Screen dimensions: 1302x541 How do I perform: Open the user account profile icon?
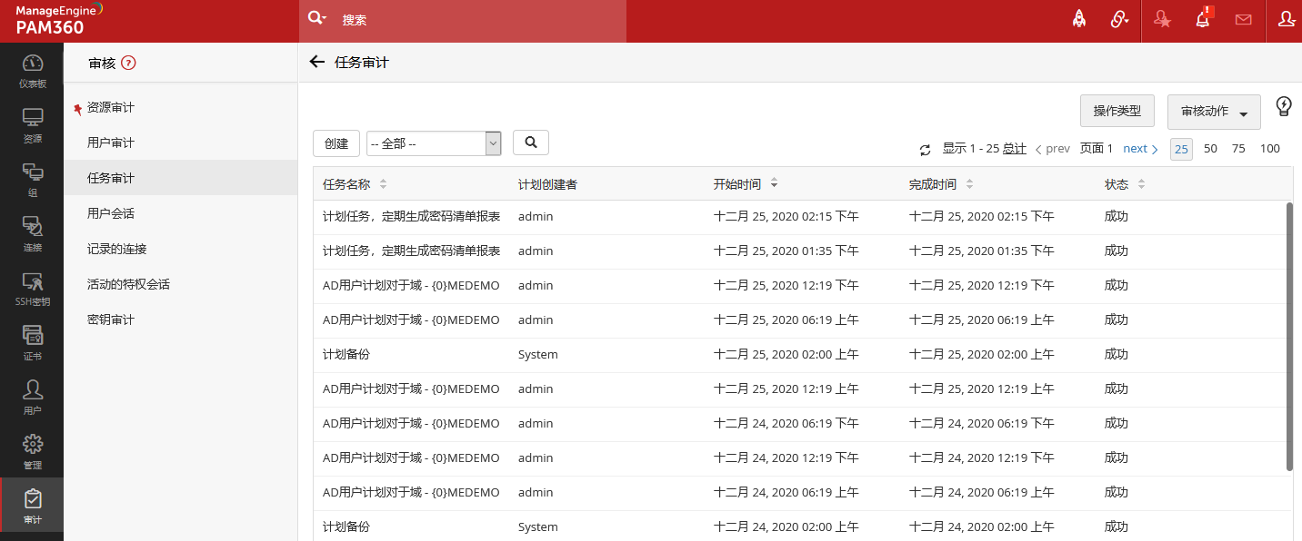tap(1287, 19)
